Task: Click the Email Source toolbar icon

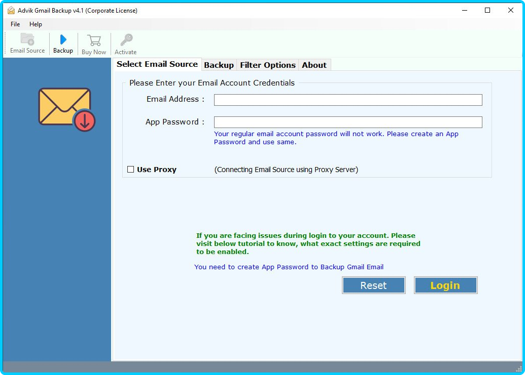Action: 27,40
